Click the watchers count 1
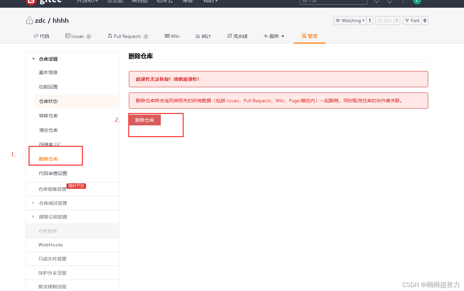This screenshot has height=291, width=464. 370,20
